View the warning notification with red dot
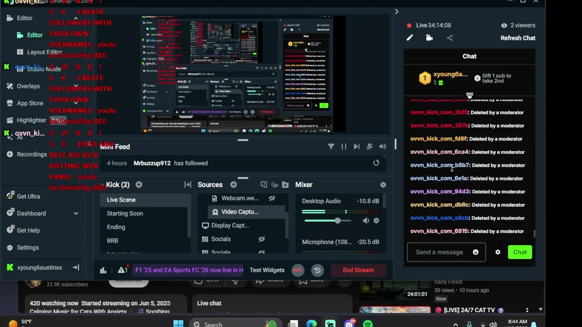Viewport: 582px width, 327px height. (122, 270)
